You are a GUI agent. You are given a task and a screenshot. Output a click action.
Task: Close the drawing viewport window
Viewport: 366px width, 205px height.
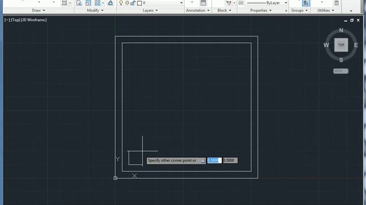(358, 20)
